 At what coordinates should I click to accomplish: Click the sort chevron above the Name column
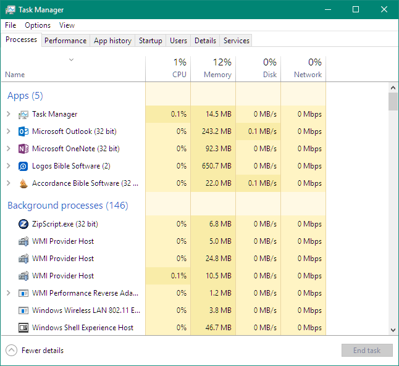coord(71,60)
